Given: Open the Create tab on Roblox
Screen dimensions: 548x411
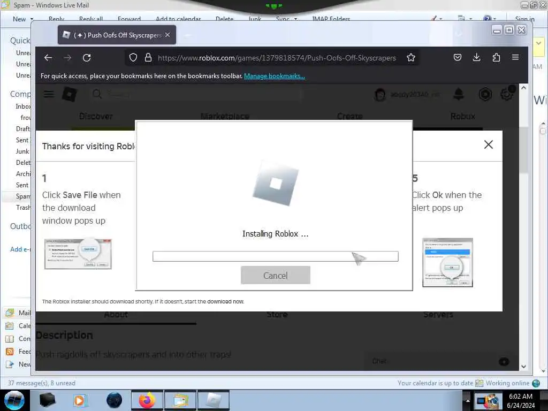Looking at the screenshot, I should [x=350, y=116].
